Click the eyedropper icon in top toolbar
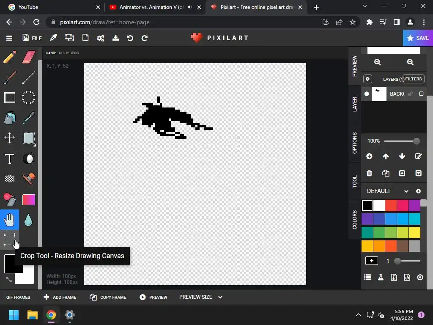This screenshot has height=325, width=433. (x=53, y=38)
